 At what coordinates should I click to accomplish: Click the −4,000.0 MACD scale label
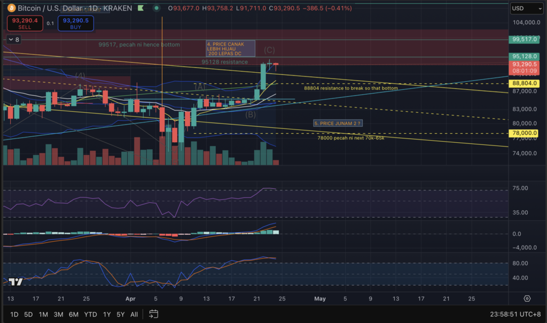pyautogui.click(x=525, y=248)
